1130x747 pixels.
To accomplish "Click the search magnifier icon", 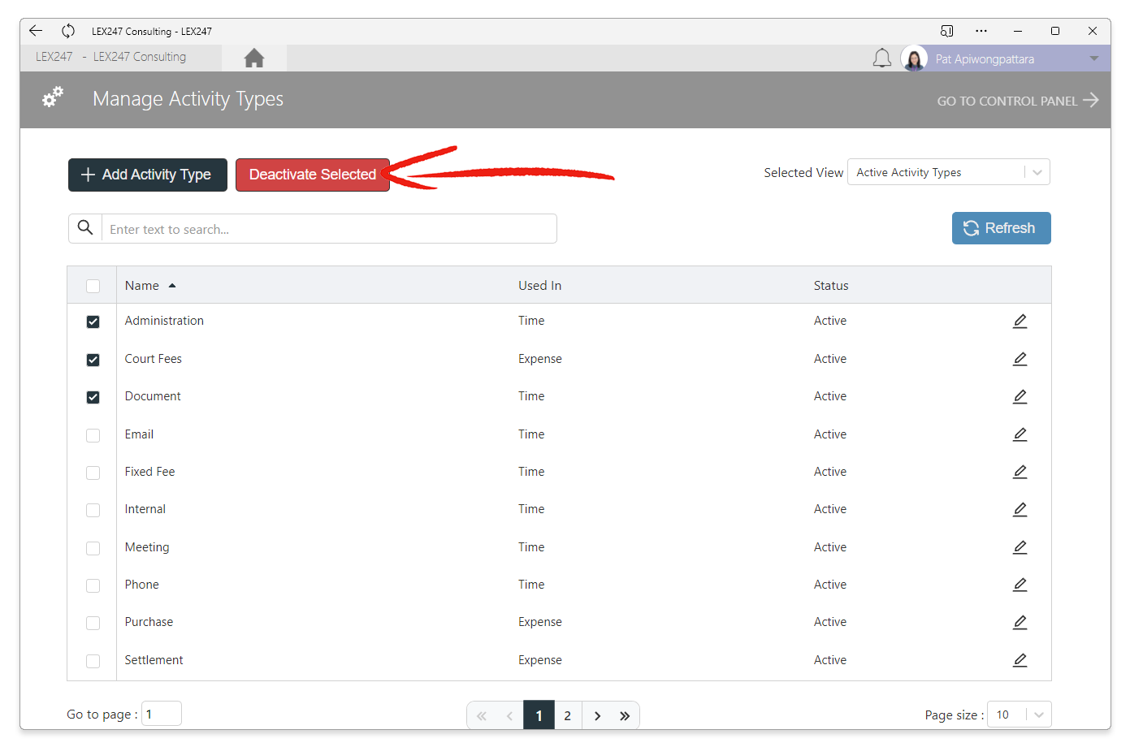I will (85, 228).
